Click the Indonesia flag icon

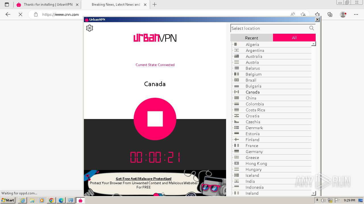pyautogui.click(x=237, y=187)
